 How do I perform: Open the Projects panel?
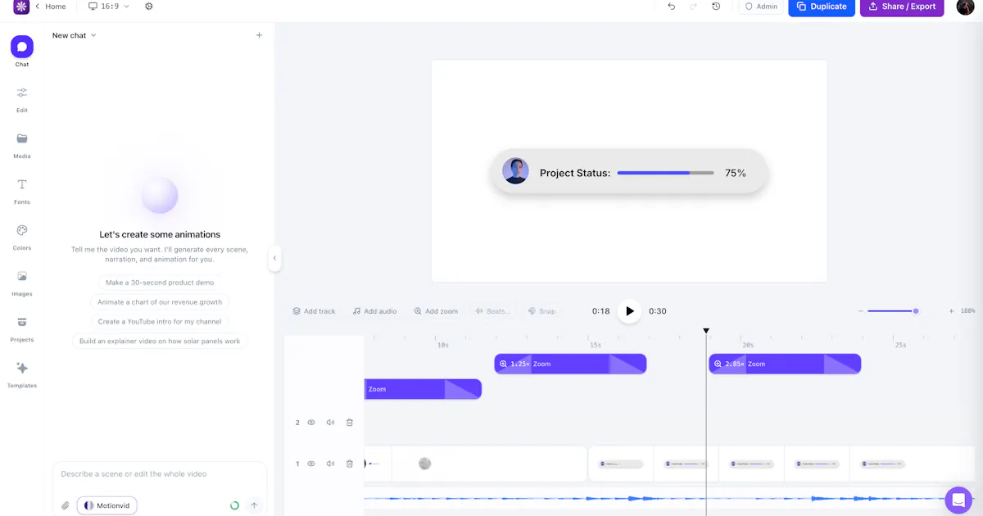point(22,328)
